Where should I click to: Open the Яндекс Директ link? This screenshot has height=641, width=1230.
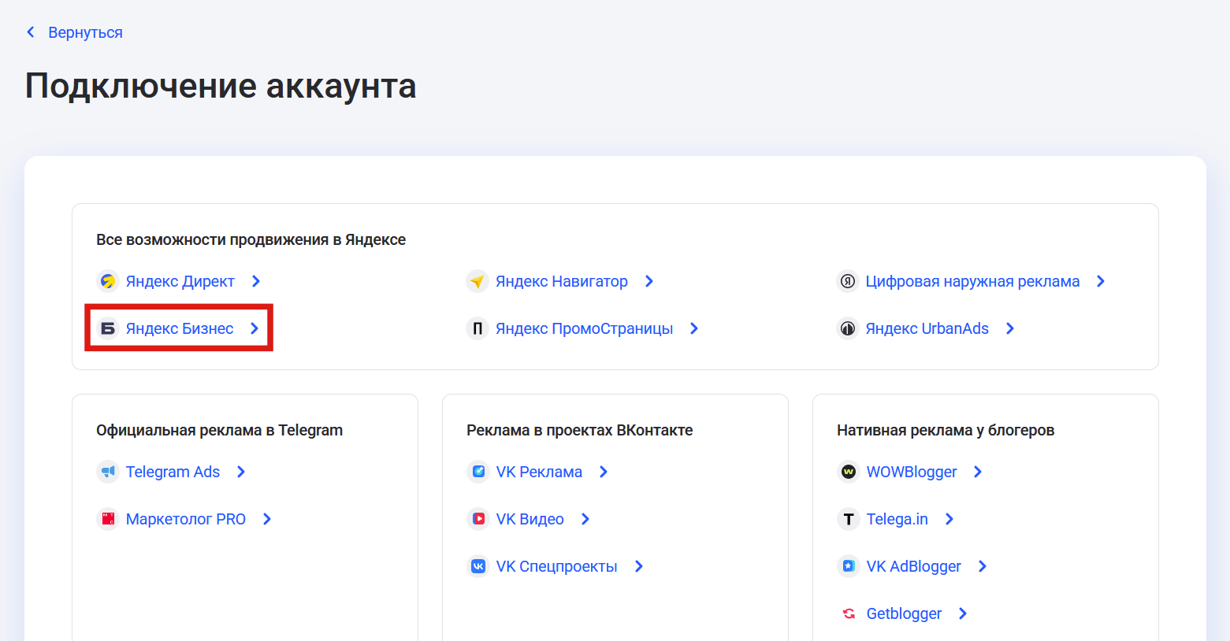coord(180,281)
